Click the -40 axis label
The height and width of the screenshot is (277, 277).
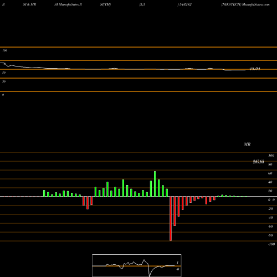coord(270,218)
